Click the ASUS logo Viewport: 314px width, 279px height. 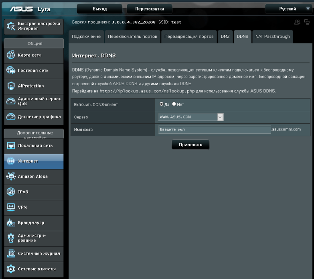coord(21,9)
